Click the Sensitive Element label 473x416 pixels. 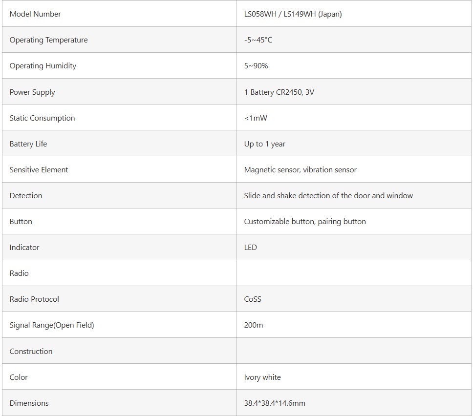coord(39,170)
